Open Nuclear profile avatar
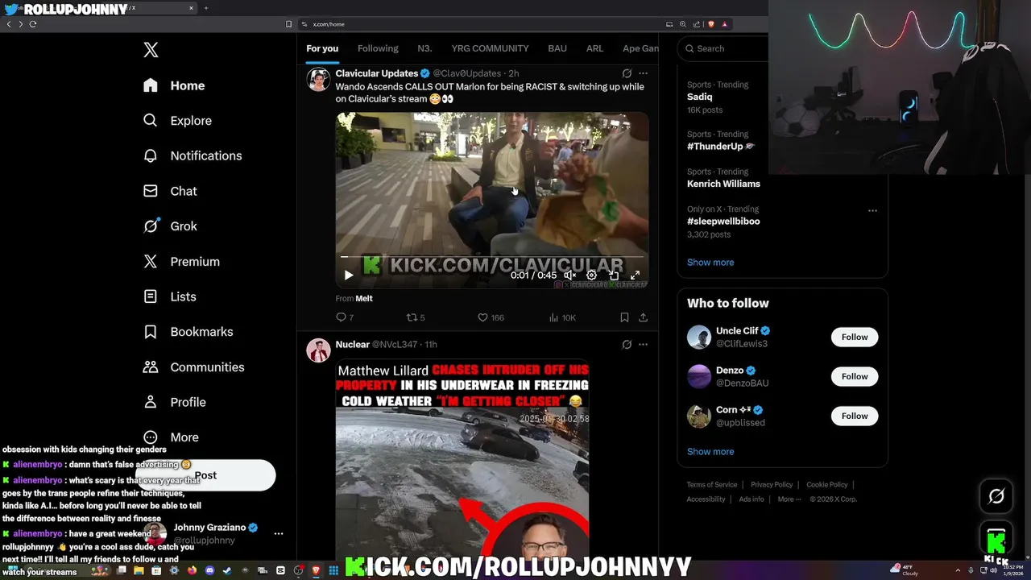 (318, 350)
